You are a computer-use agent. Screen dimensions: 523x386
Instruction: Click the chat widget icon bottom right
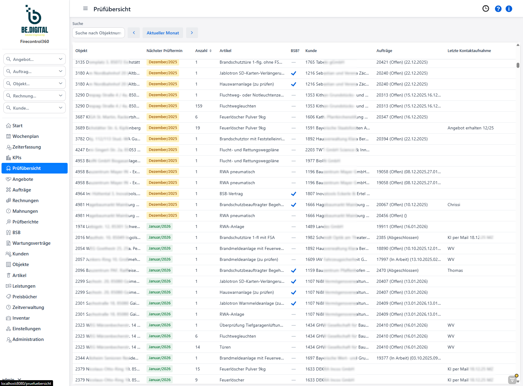[512, 379]
